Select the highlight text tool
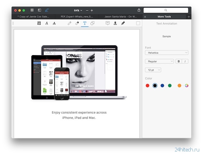The image size is (202, 154). click(x=39, y=23)
